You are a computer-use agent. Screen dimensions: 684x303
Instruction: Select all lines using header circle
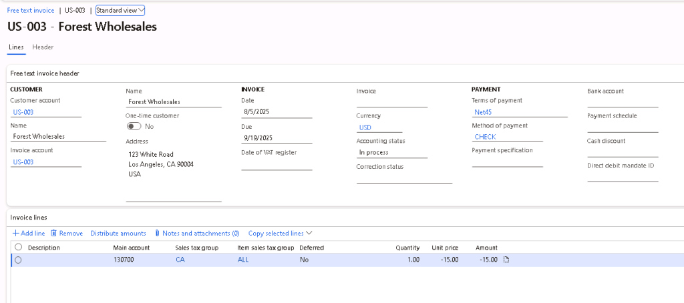click(x=18, y=247)
